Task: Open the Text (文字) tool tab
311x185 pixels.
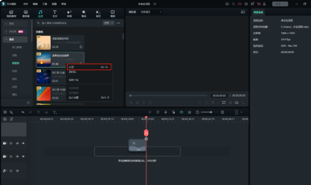Action: [x=55, y=13]
